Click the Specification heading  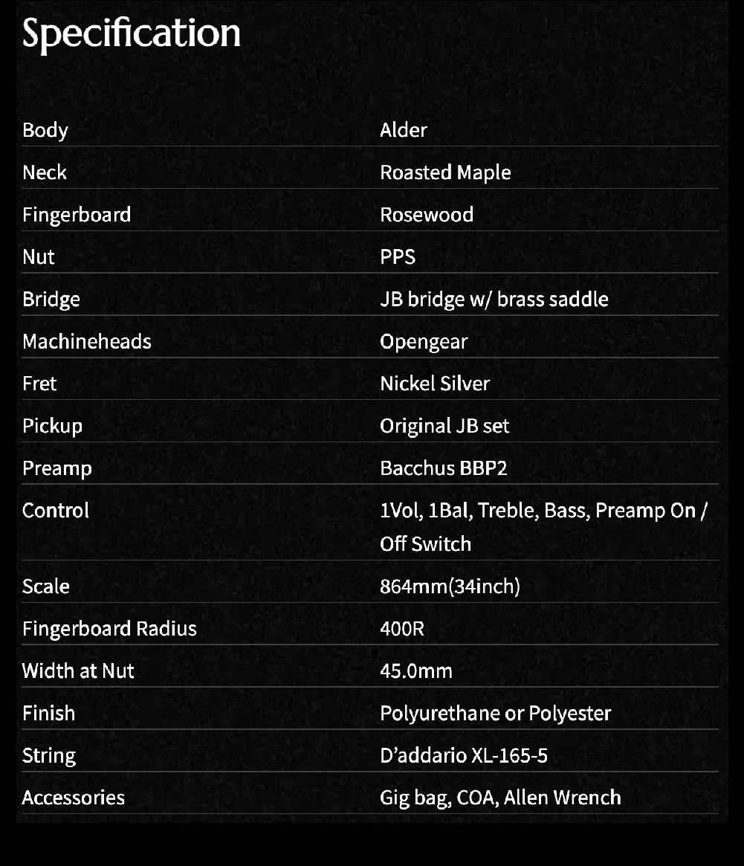pyautogui.click(x=132, y=34)
